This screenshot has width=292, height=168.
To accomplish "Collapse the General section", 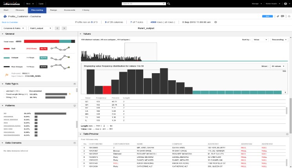I will pos(3,34).
